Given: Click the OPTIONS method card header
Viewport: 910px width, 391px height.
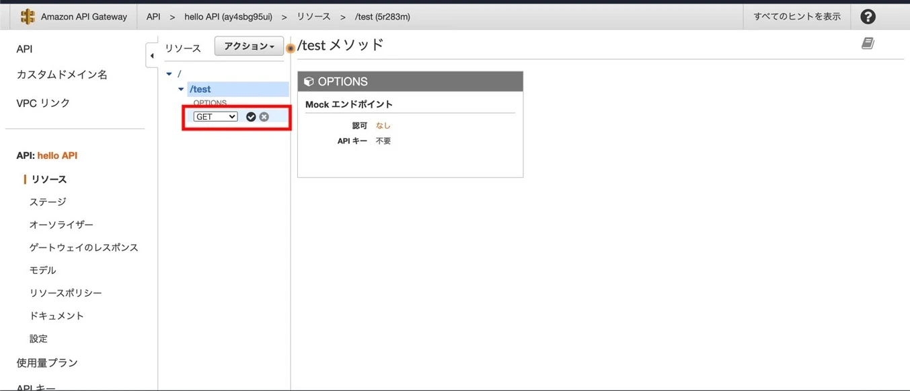Looking at the screenshot, I should (410, 81).
